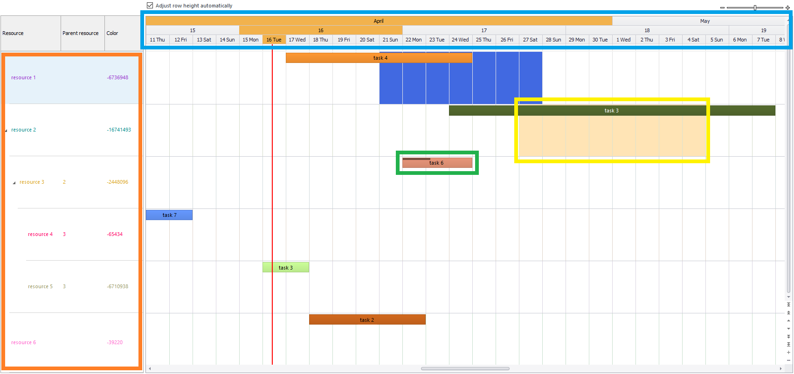Viewport: 794px width, 374px height.
Task: Select the orange task 4 bar
Action: [379, 58]
